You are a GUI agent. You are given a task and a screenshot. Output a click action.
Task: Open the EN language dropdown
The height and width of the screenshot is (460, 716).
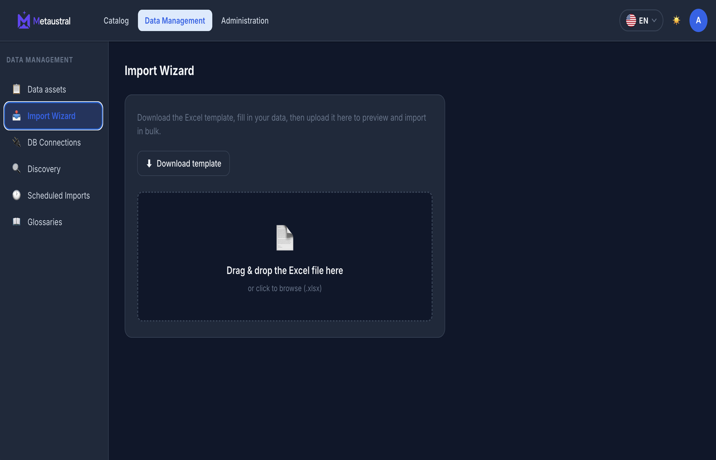tap(641, 20)
